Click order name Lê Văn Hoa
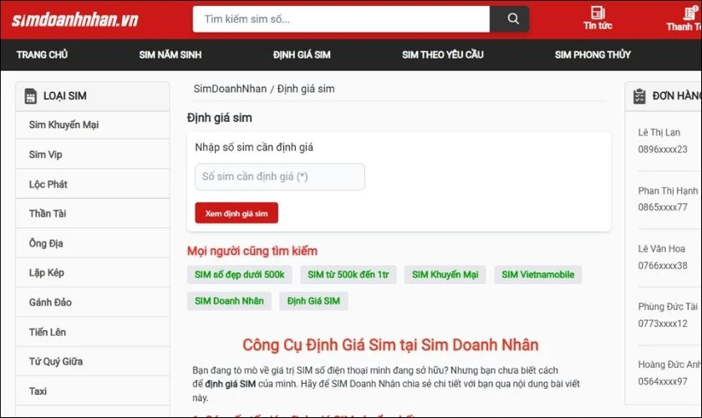 [661, 248]
